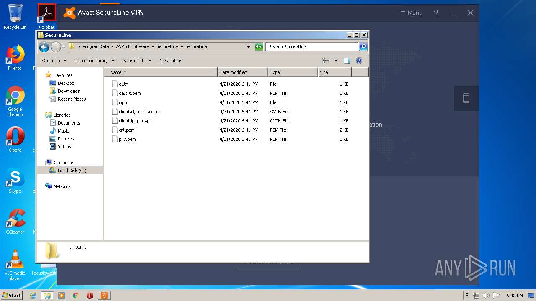536x301 pixels.
Task: Click the Change your view icon
Action: pos(326,61)
